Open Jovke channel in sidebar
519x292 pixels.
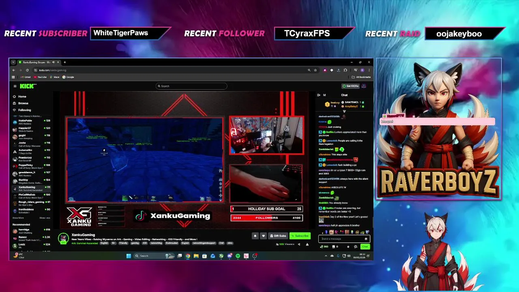point(32,144)
